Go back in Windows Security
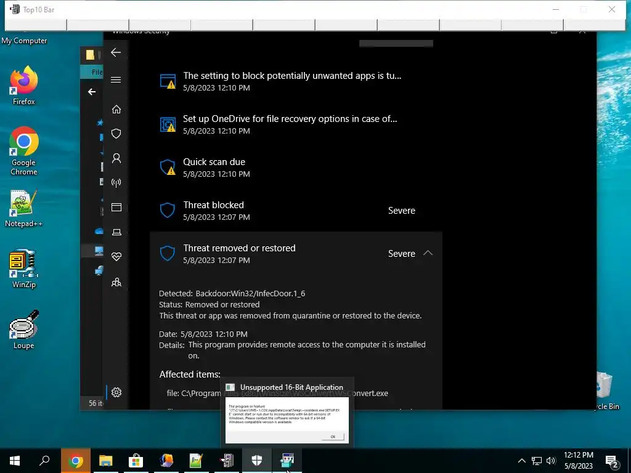Image resolution: width=631 pixels, height=473 pixels. (x=116, y=52)
